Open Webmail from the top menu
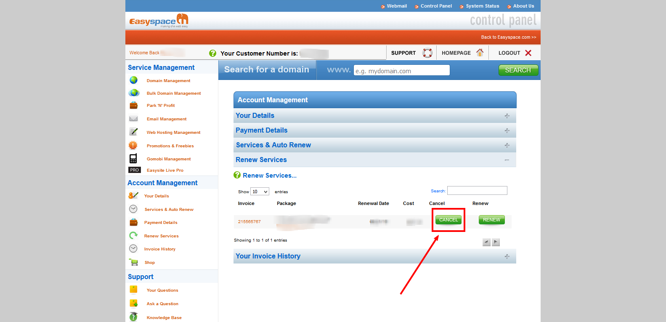This screenshot has width=666, height=322. 396,6
